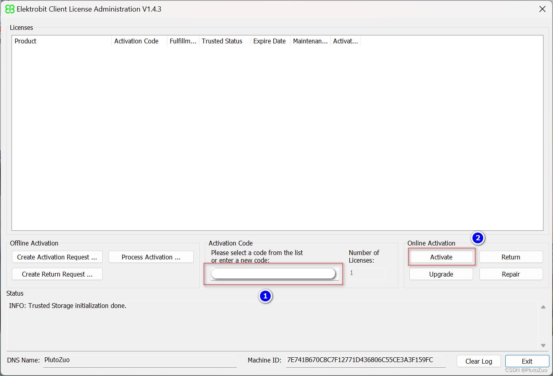Open Process Activation dialog button
The image size is (553, 376).
pyautogui.click(x=151, y=257)
